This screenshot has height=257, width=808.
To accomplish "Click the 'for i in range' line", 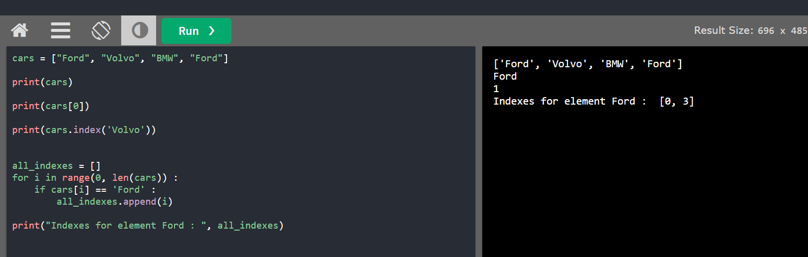I will tap(95, 178).
